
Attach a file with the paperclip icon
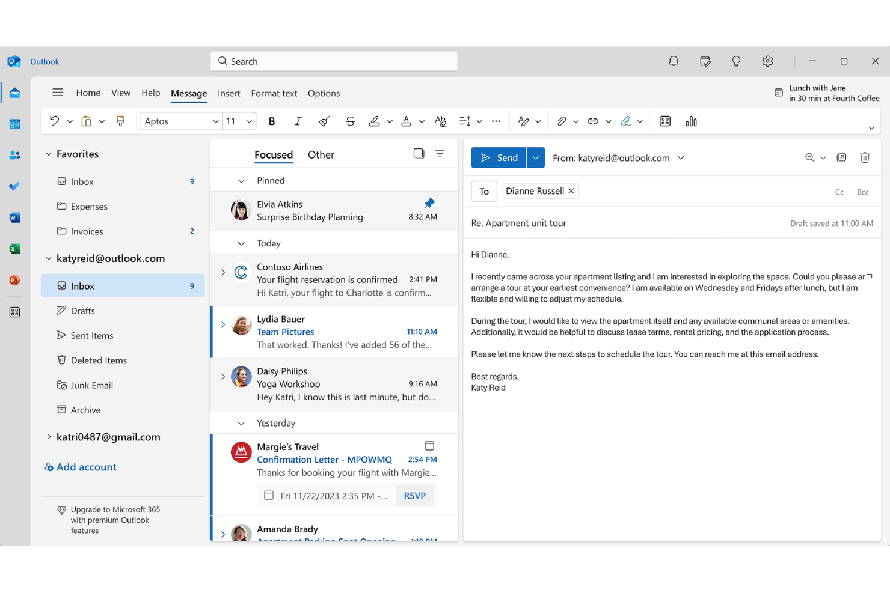coord(563,121)
